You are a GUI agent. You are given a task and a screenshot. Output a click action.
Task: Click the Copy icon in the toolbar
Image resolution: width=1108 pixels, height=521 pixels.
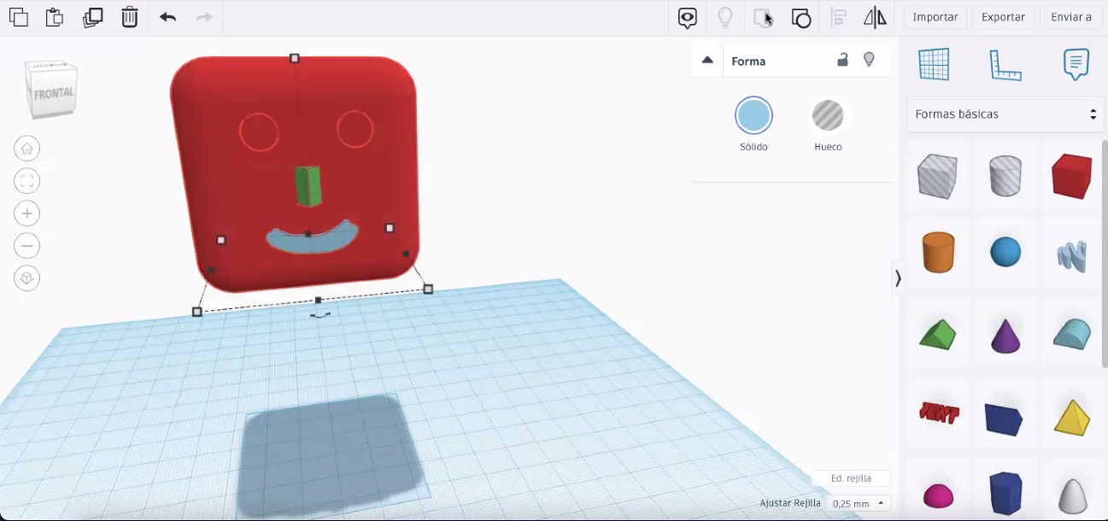[18, 17]
